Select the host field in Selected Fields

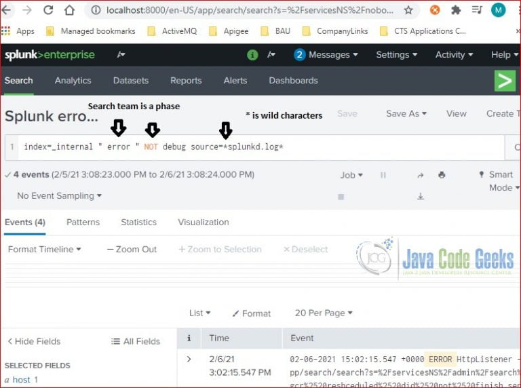coord(21,380)
